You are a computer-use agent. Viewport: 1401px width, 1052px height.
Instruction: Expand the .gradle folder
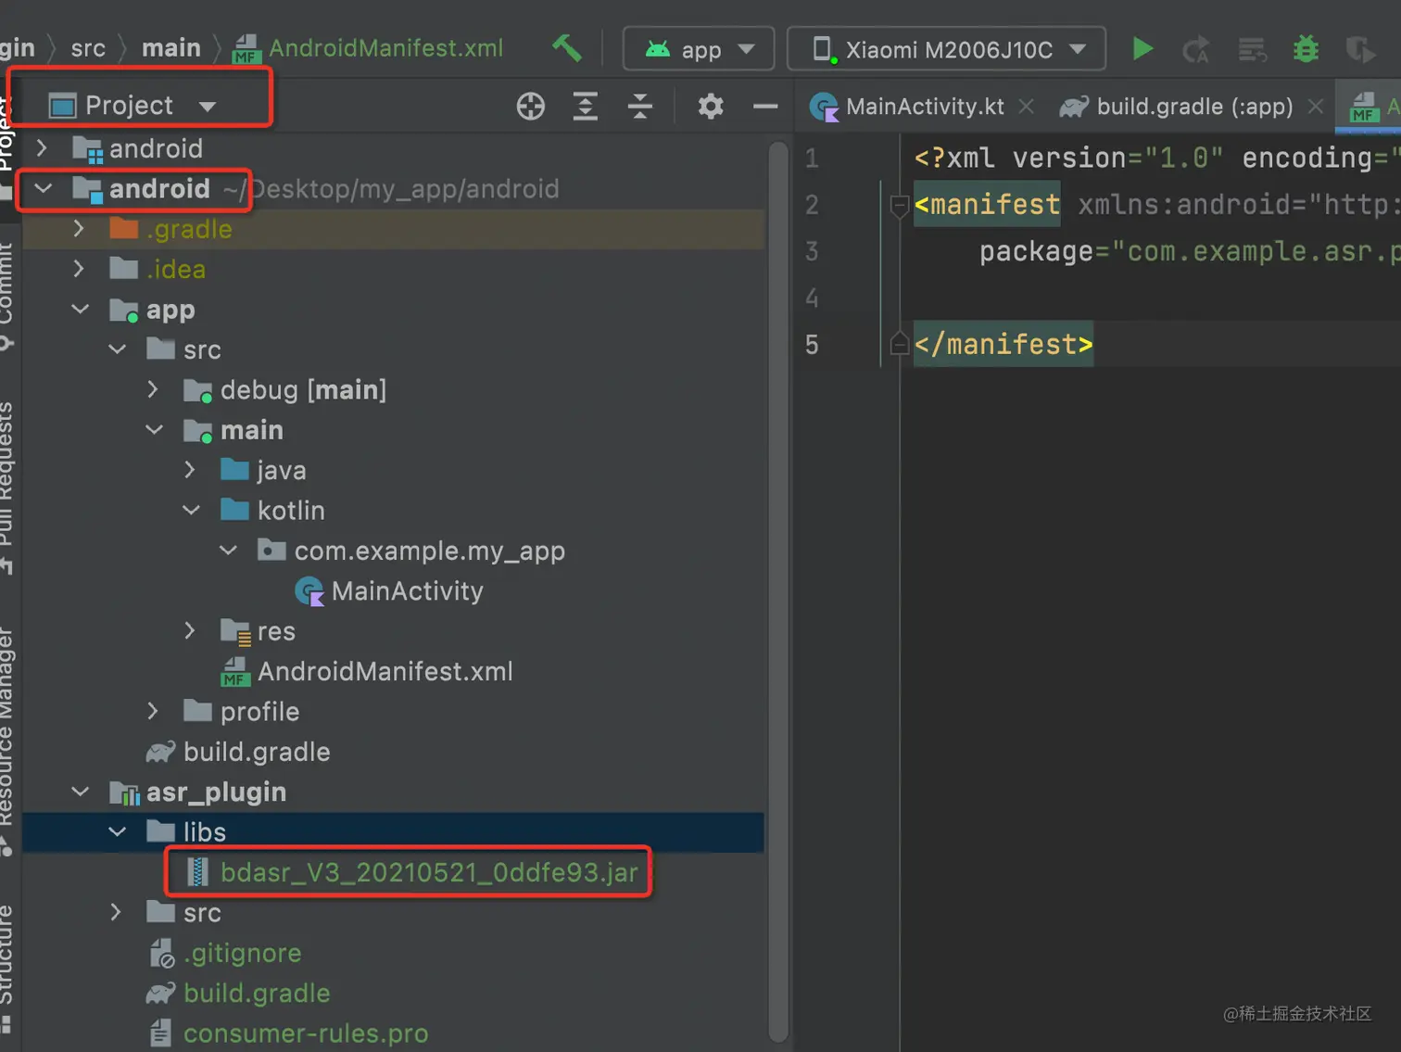click(x=80, y=229)
